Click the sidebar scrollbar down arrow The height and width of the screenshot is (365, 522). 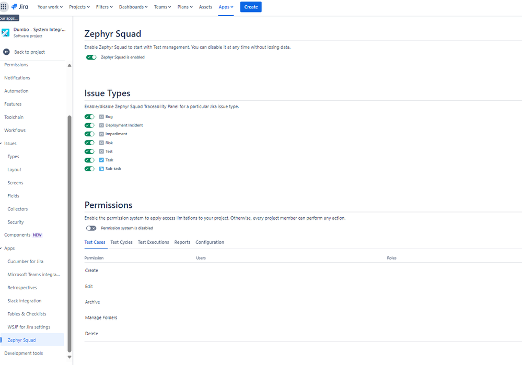click(69, 357)
